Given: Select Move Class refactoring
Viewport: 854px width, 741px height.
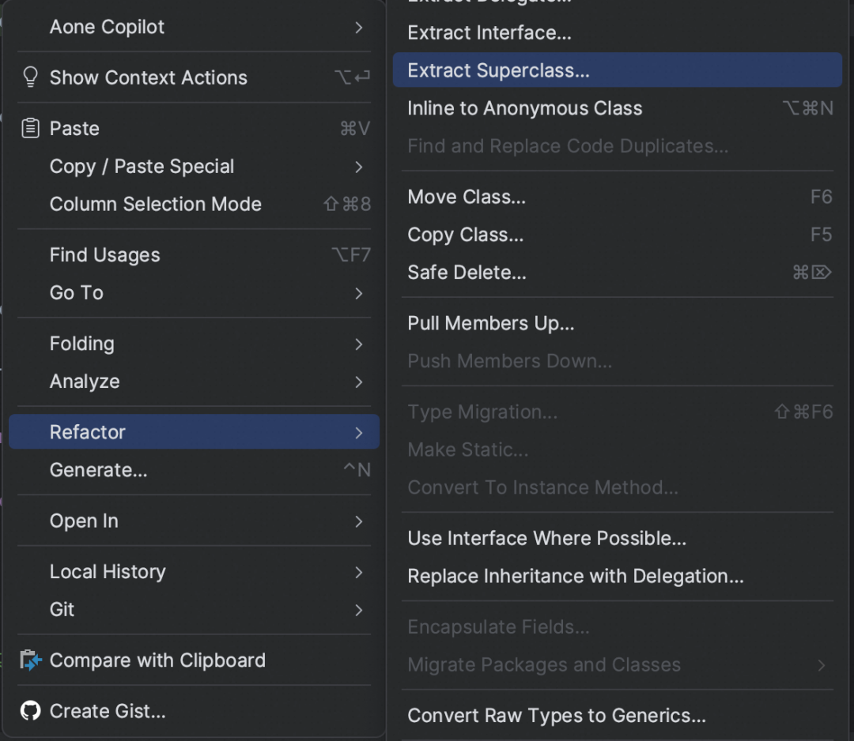Looking at the screenshot, I should coord(617,197).
